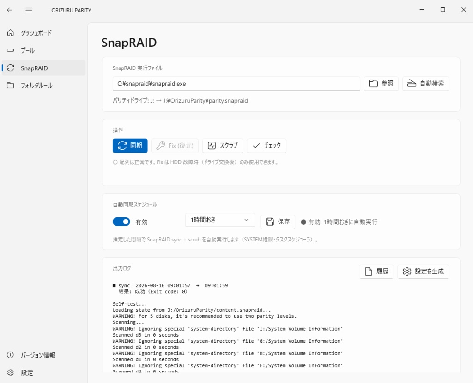Click the floppy disk icon on 保存
Screen dimensions: 473x383
point(270,222)
